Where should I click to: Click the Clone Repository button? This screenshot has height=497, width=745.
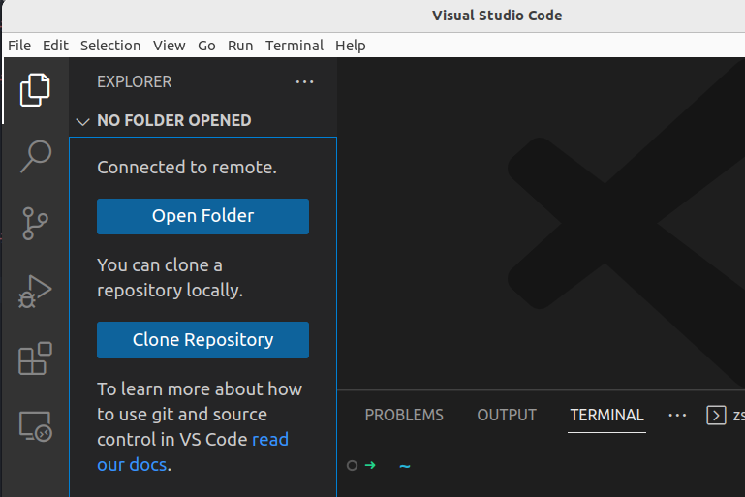click(x=202, y=340)
